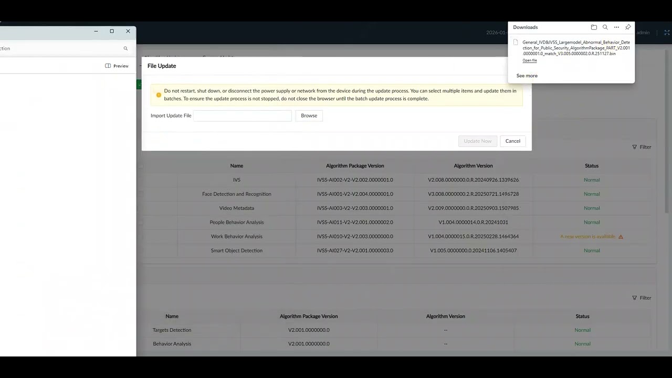Click the Normal status for Smart Object Detection
The height and width of the screenshot is (378, 672).
click(x=592, y=251)
